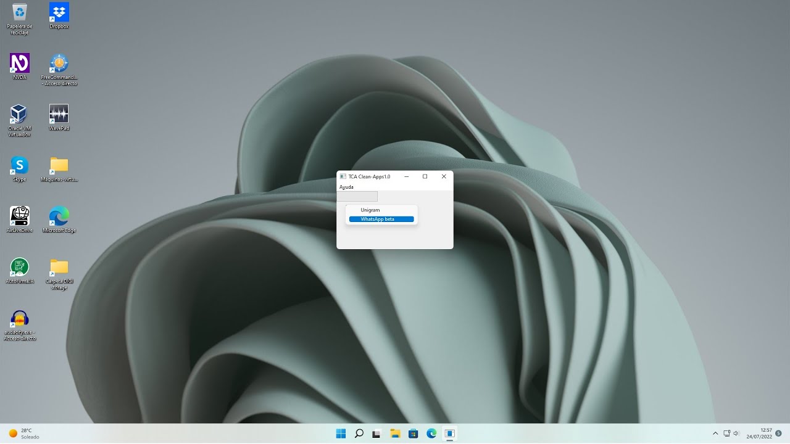
Task: Open the Papelera de reciclaje desktop icon
Action: [20, 19]
